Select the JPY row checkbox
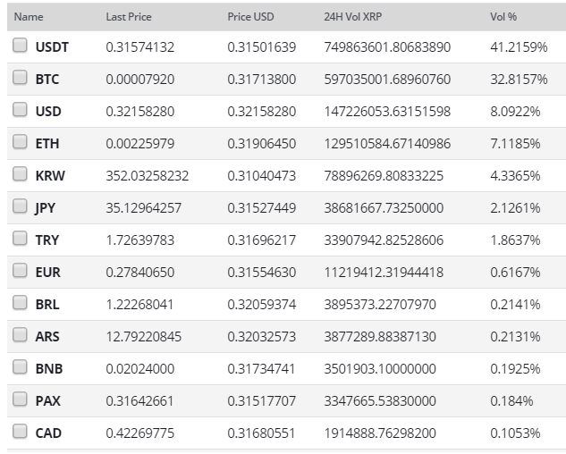The width and height of the screenshot is (566, 454). coord(20,206)
